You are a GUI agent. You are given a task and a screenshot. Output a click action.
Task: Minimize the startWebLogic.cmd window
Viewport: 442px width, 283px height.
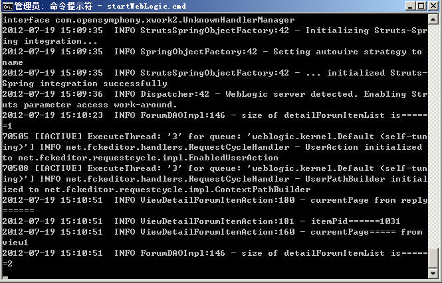411,6
